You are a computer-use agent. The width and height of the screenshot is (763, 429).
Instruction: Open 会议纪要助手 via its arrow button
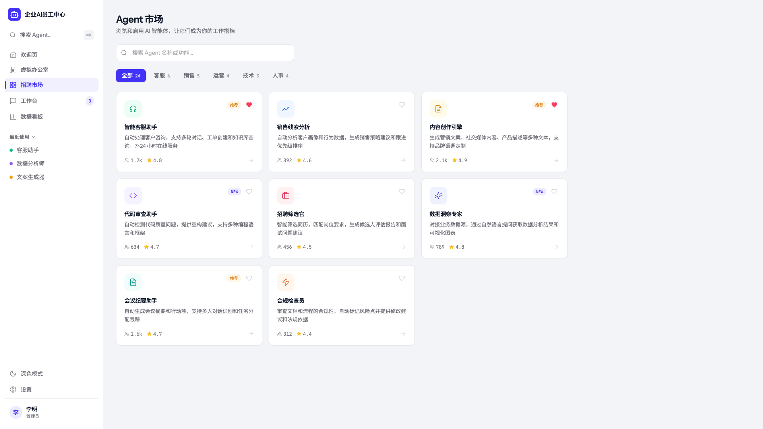click(250, 334)
